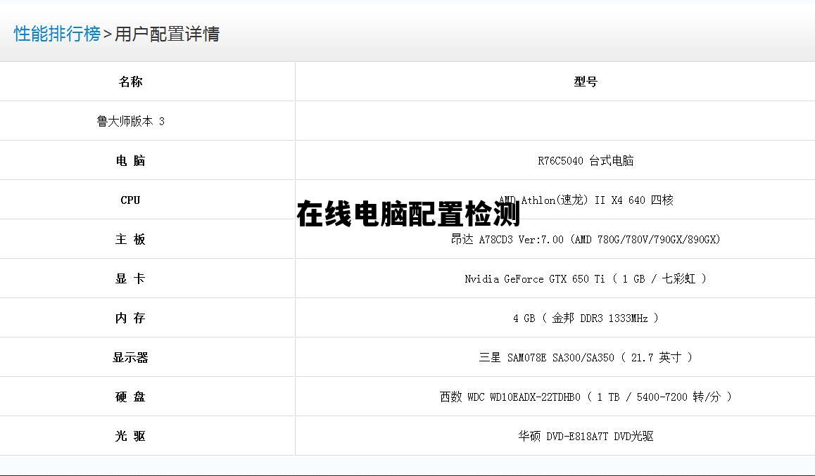The image size is (815, 476).
Task: Click the 鲁大师版本 3 row label
Action: [x=130, y=121]
